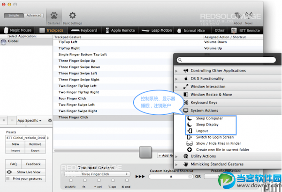Enable the cmd modifier checkbox

point(127,180)
